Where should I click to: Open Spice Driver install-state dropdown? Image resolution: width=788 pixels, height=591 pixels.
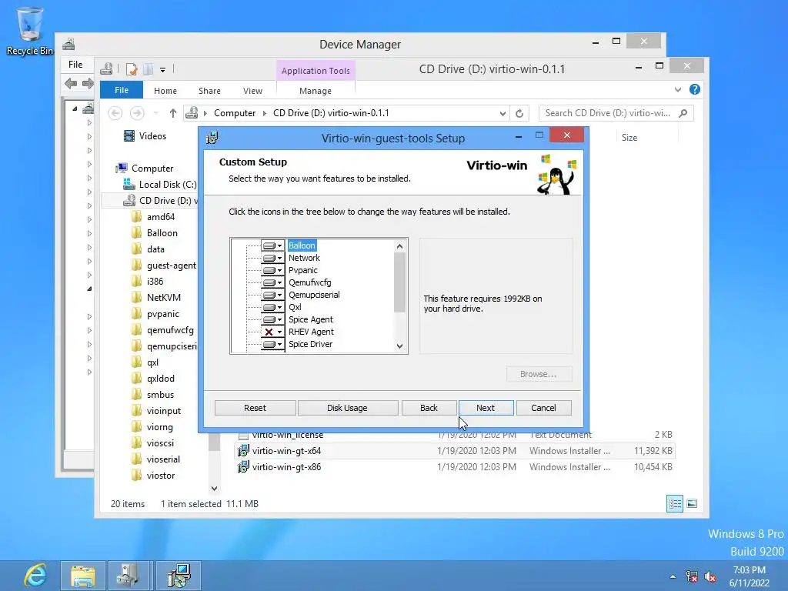click(x=272, y=344)
